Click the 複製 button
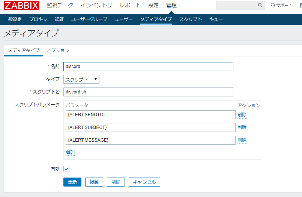 click(94, 182)
